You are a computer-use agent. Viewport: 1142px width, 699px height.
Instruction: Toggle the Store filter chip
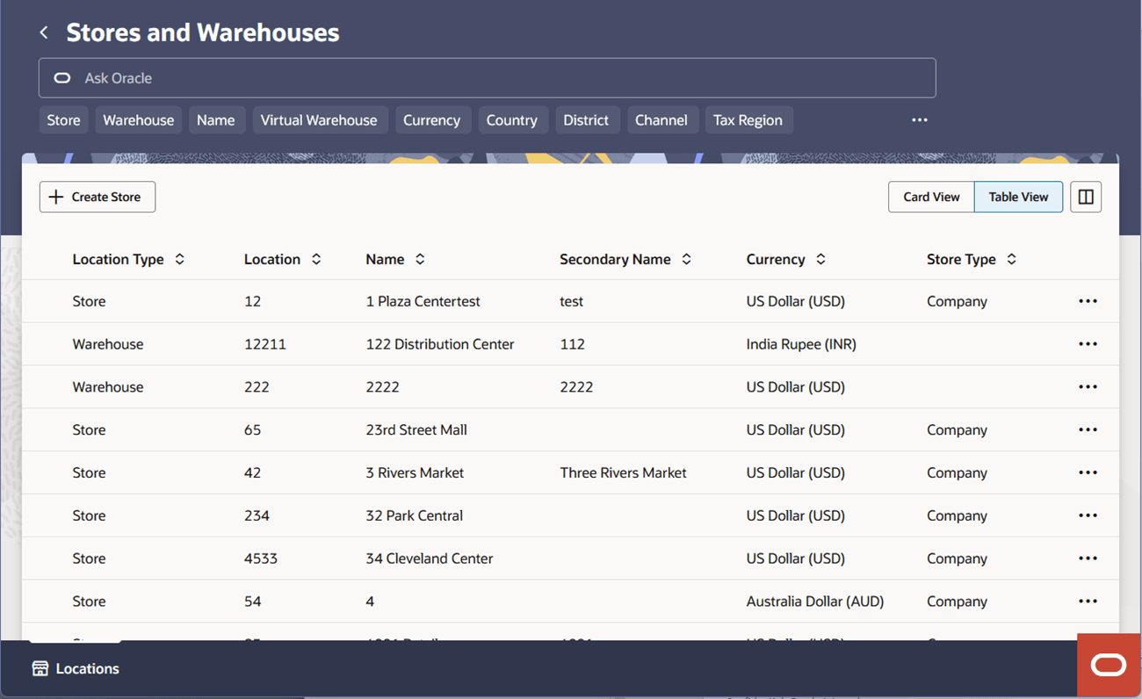63,119
